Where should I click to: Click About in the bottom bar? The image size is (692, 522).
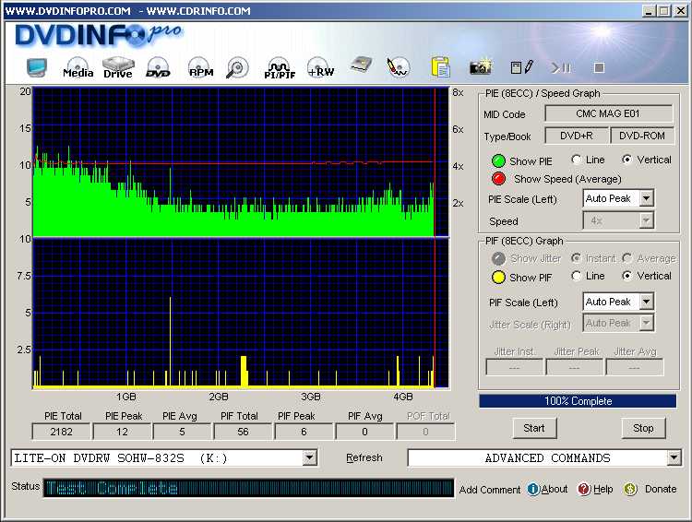[x=548, y=490]
